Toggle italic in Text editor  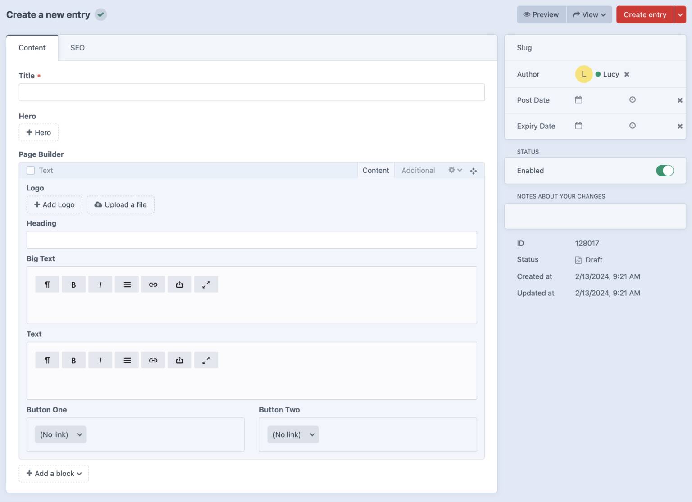tap(100, 360)
